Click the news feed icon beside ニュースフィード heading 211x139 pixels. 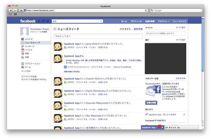click(55, 29)
